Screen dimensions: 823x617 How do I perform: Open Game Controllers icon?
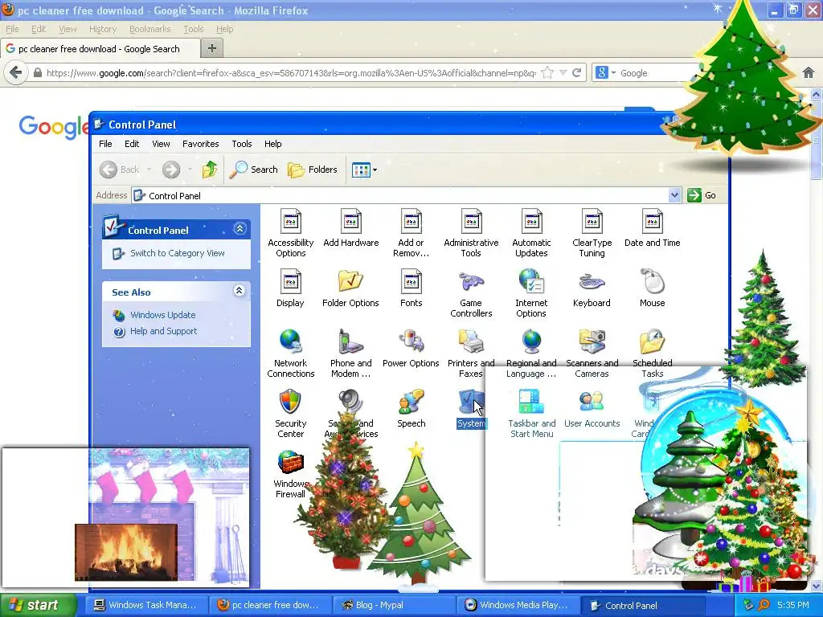471,293
